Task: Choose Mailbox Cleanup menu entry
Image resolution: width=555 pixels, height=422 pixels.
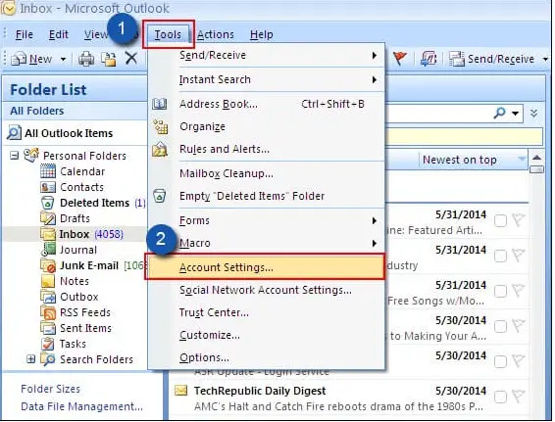Action: (x=266, y=173)
